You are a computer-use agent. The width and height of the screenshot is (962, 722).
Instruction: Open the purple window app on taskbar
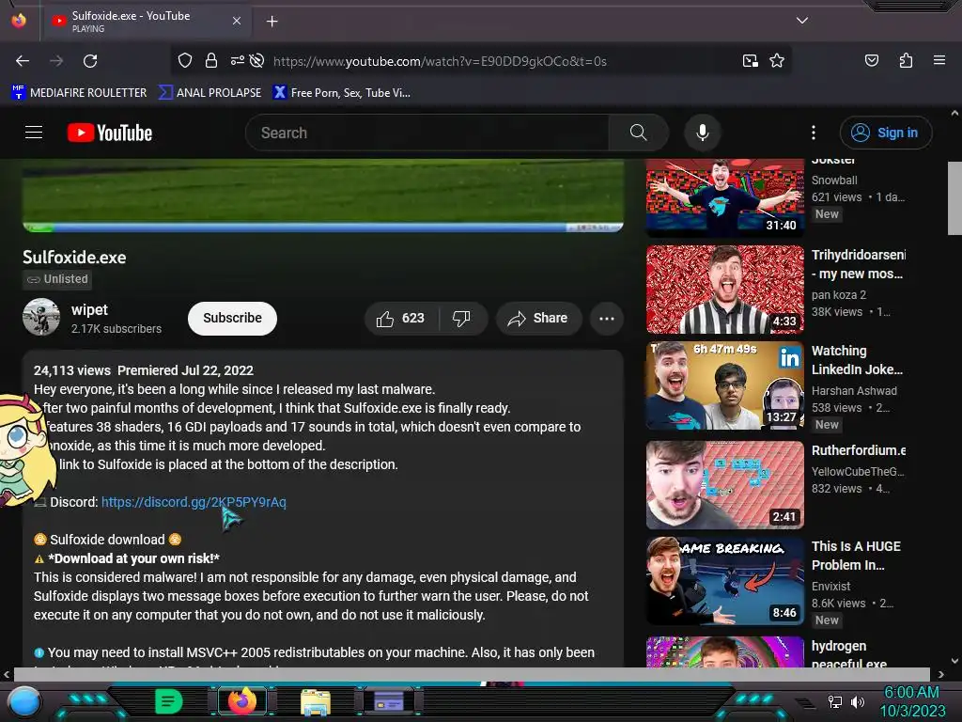388,700
